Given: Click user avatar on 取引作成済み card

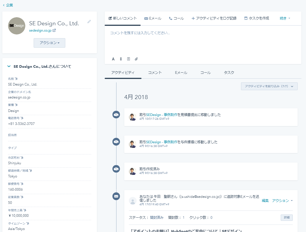Looking at the screenshot, I should pyautogui.click(x=133, y=171).
